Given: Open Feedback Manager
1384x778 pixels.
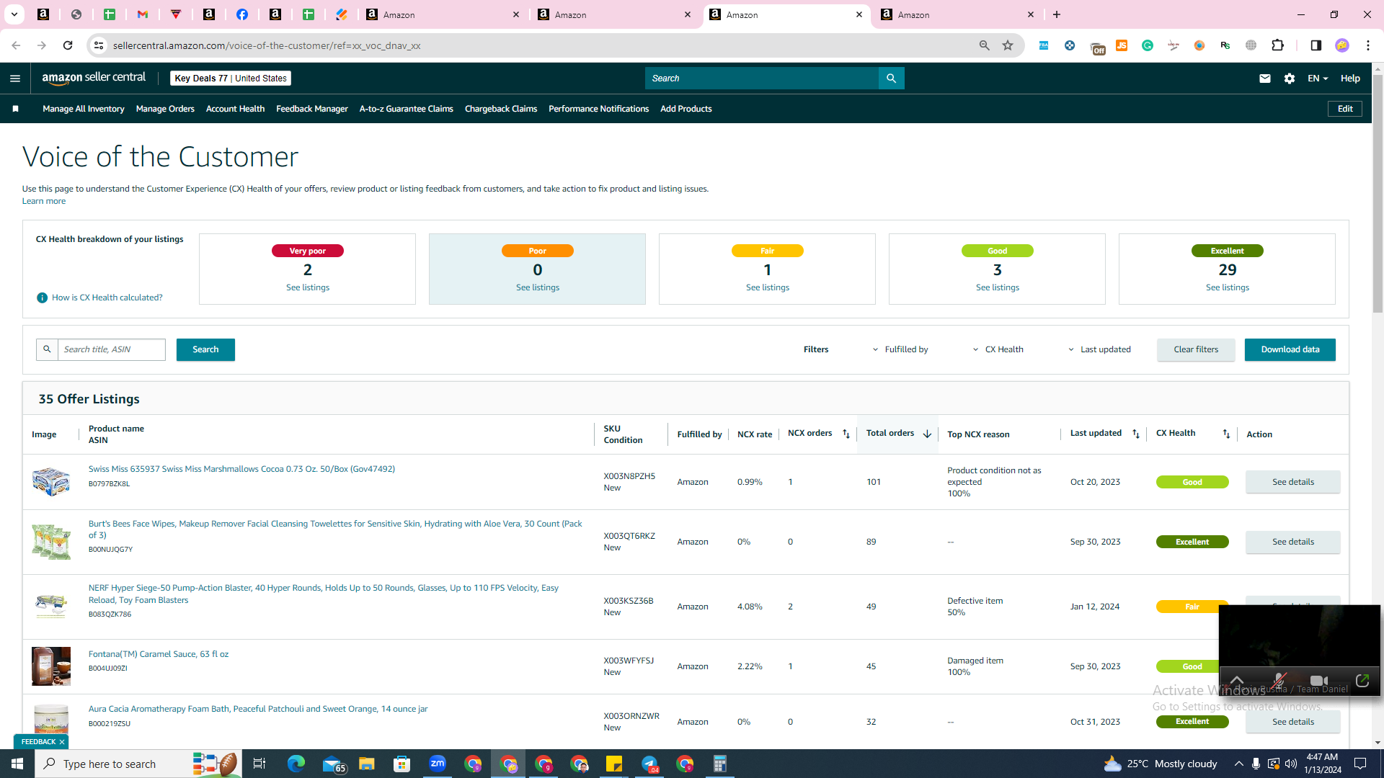Looking at the screenshot, I should click(312, 109).
